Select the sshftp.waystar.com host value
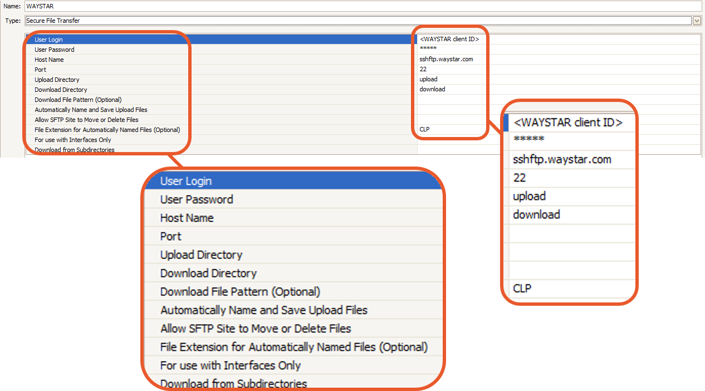Image resolution: width=705 pixels, height=391 pixels. 445,59
